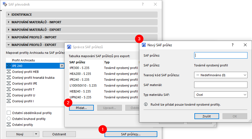The image size is (252, 139).
Task: Click Zrušit in Nový SAF průřez dialog
Action: point(206,116)
